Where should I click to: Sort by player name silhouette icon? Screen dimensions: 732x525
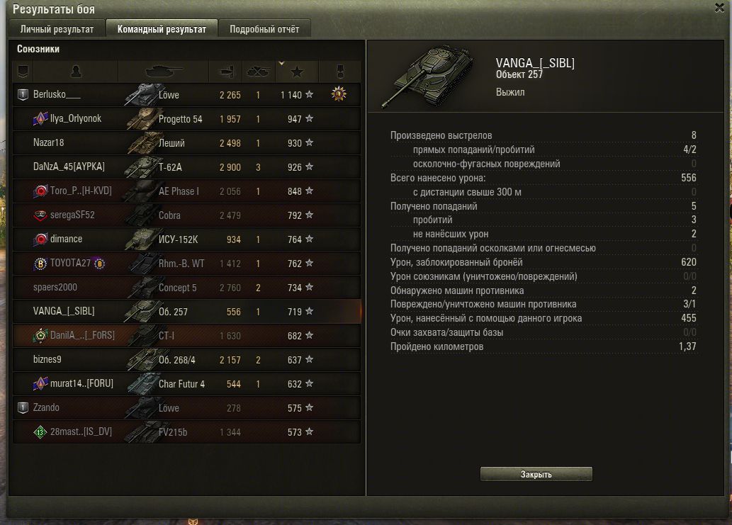coord(76,72)
